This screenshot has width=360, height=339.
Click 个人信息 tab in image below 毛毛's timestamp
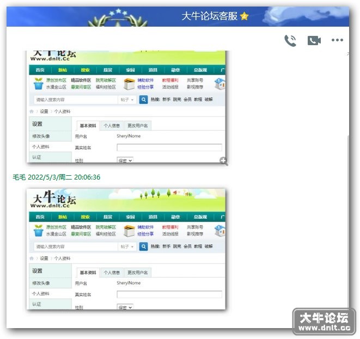[x=112, y=273]
